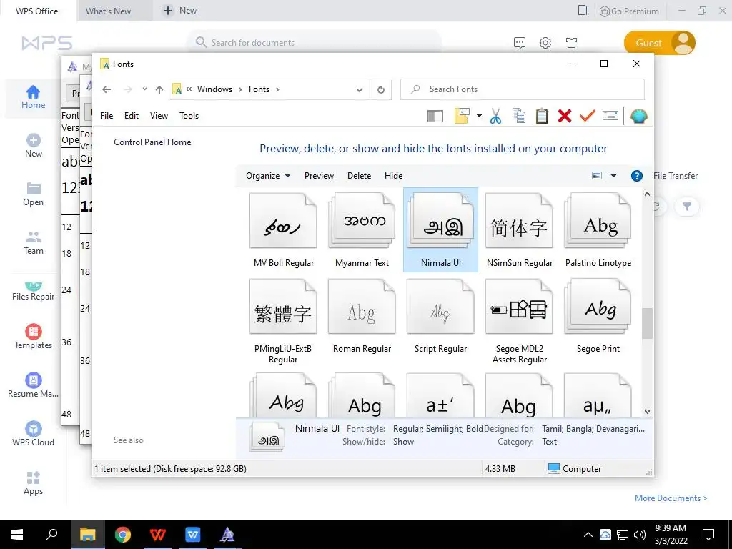Click the Copy icon in Fonts toolbar
The height and width of the screenshot is (549, 732).
(519, 116)
